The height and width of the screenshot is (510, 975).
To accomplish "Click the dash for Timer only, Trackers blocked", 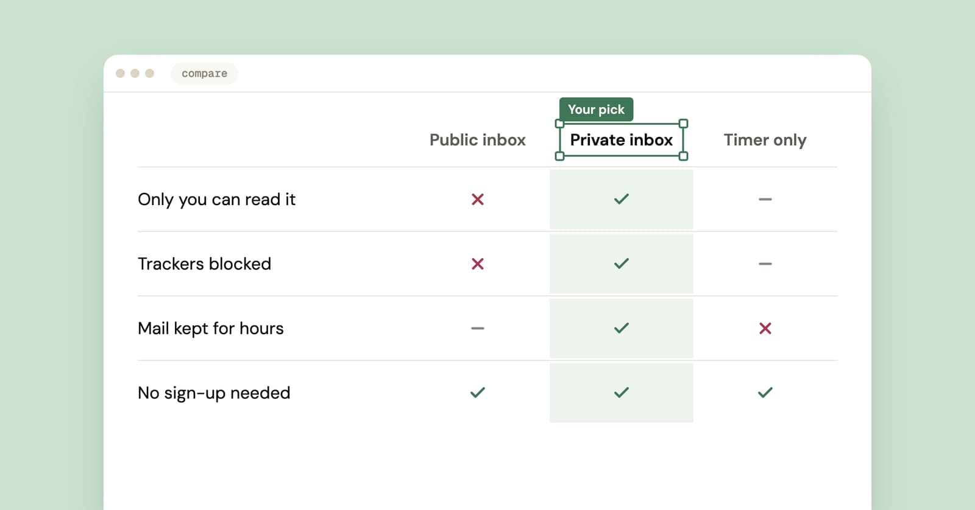I will [765, 264].
